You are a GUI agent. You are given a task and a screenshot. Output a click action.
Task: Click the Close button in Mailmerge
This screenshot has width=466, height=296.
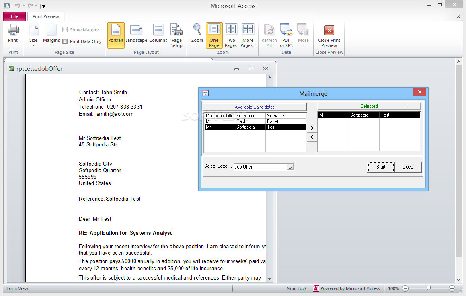tap(408, 167)
